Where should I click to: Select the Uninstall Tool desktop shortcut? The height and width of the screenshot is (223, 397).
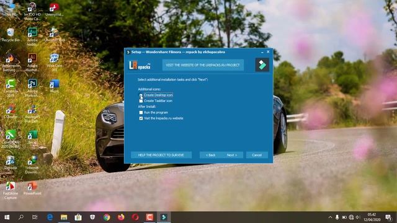point(54,35)
